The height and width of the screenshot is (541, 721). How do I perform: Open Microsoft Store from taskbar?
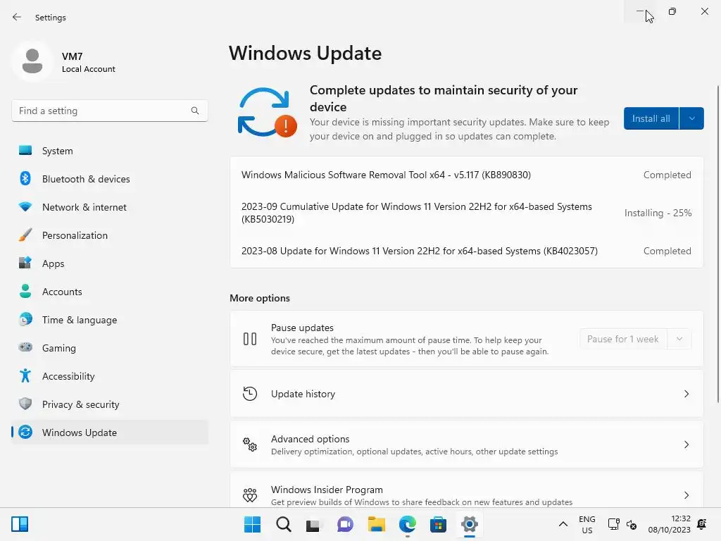[438, 524]
